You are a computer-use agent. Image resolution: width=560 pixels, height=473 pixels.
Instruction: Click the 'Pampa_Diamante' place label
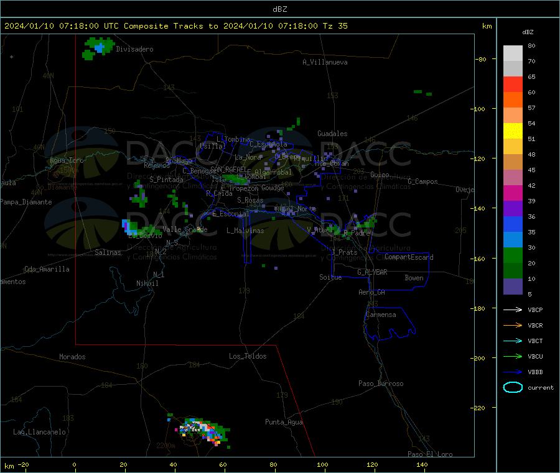[26, 202]
